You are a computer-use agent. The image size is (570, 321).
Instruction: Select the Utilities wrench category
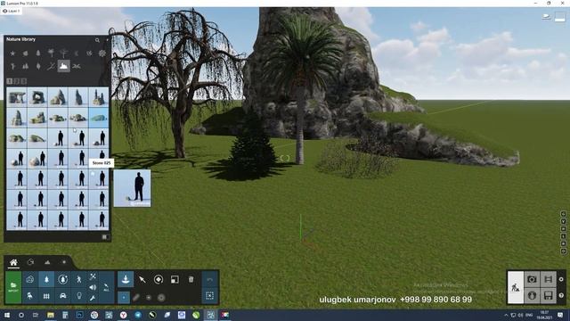point(93,298)
